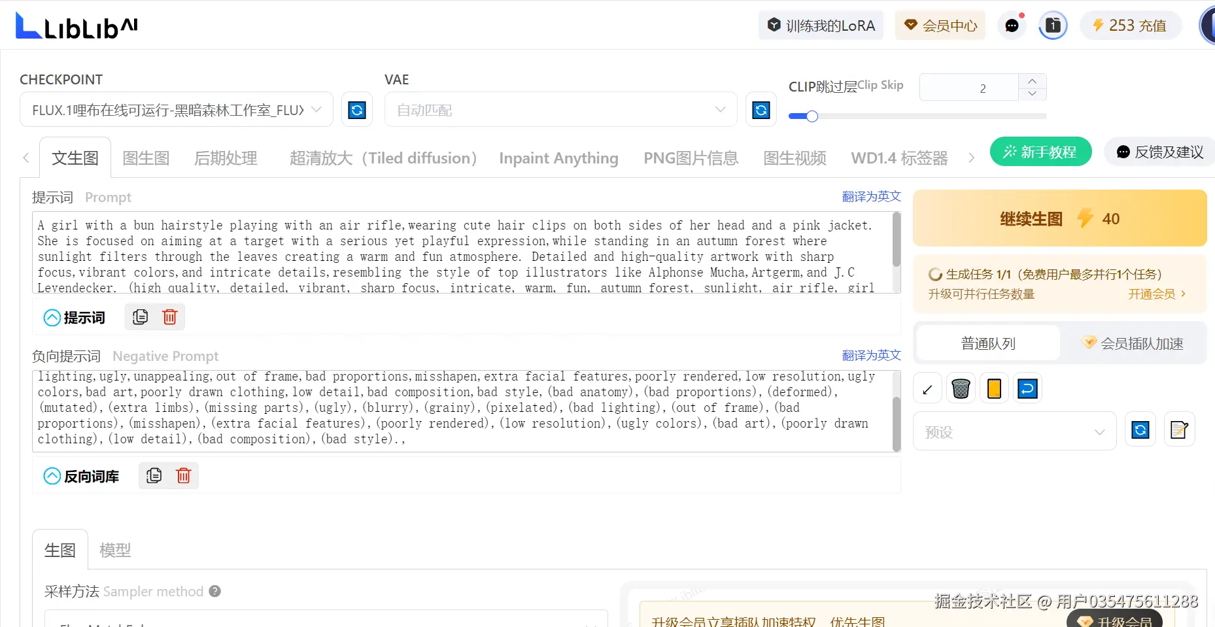Go to Inpaint Anything tab

pos(558,158)
